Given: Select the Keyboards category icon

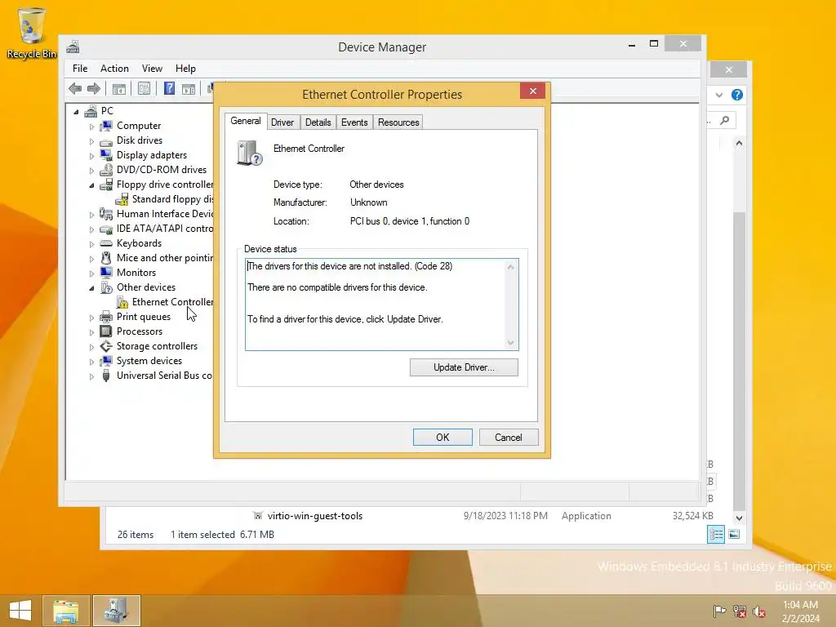Looking at the screenshot, I should click(x=106, y=243).
